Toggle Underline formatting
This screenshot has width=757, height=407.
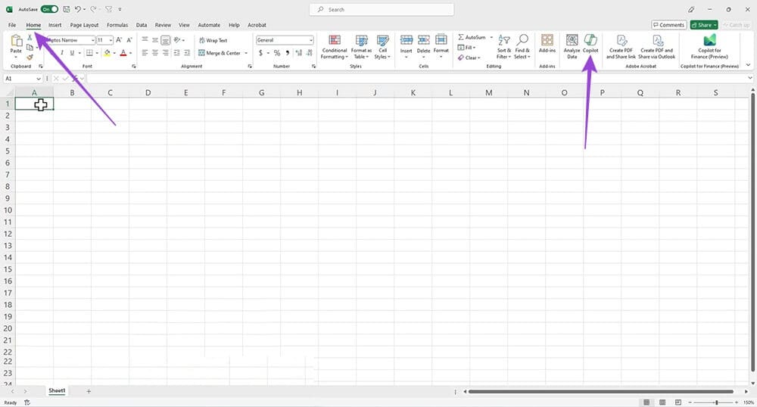[x=72, y=53]
